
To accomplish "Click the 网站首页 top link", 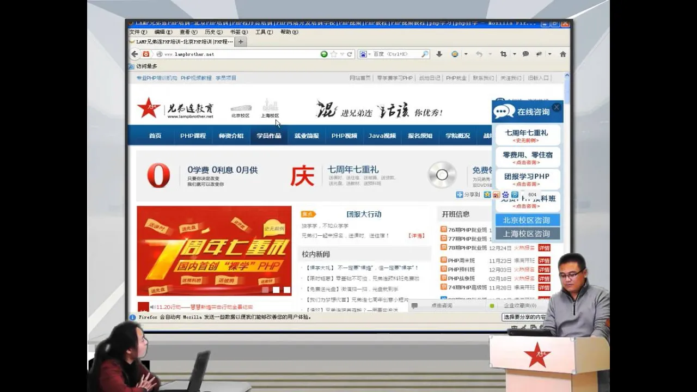I will point(360,78).
